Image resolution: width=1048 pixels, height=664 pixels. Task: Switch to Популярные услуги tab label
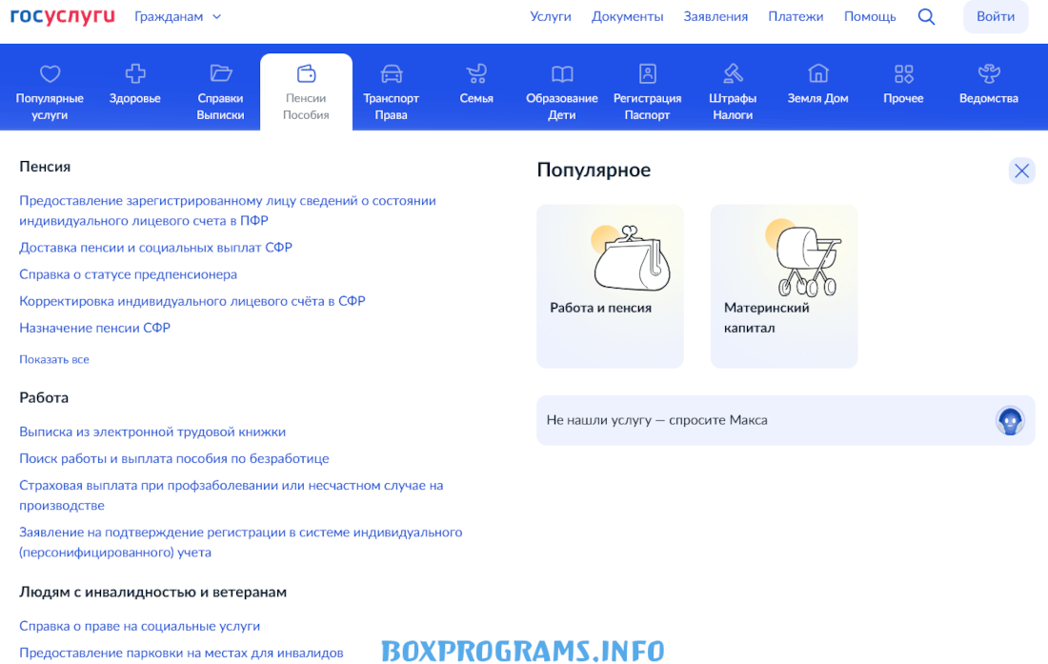tap(50, 106)
